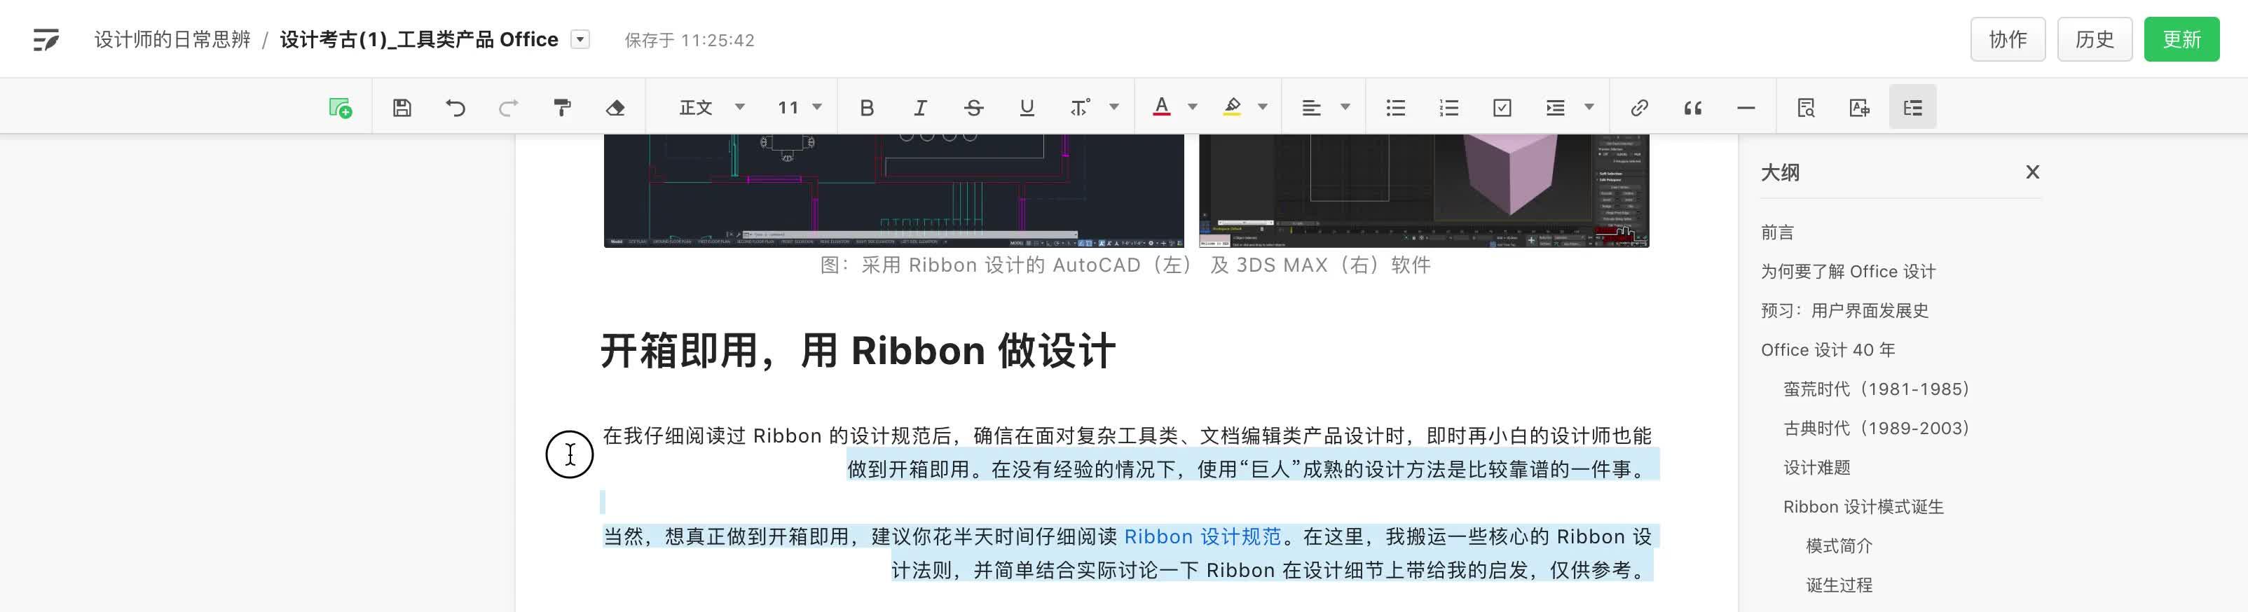The width and height of the screenshot is (2248, 612).
Task: Click the Save disk icon
Action: pos(402,107)
